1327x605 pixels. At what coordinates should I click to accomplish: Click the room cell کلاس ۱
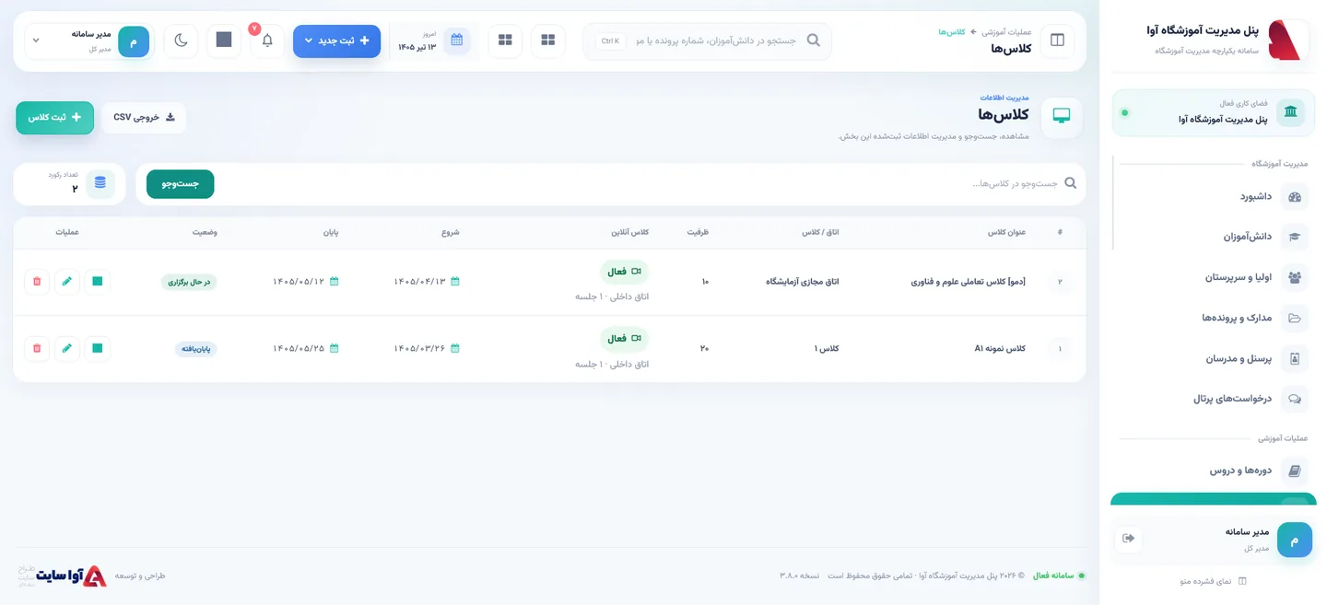click(x=827, y=348)
